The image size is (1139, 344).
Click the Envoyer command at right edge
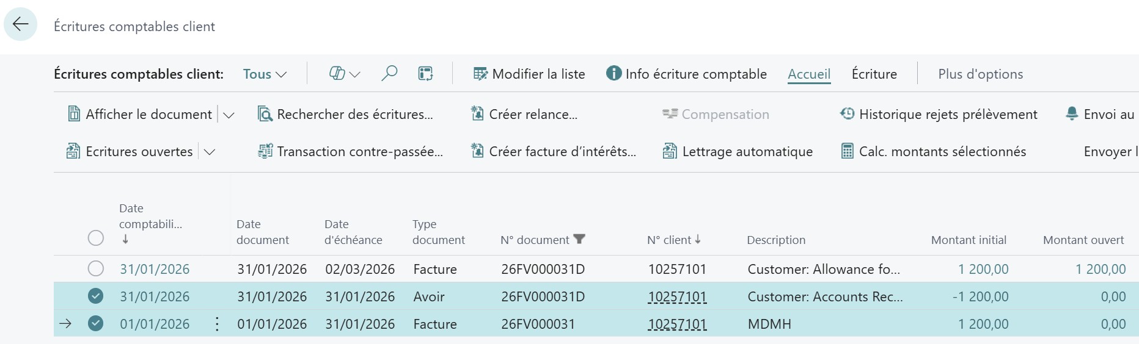coord(1110,151)
